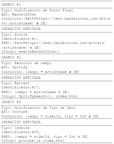This screenshot has height=144, width=114.
Task: Click the 'Identificador:#1,' text
Action: (20, 39)
